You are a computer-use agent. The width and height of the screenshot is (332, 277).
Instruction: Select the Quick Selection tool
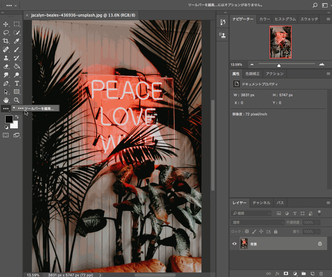(x=17, y=33)
